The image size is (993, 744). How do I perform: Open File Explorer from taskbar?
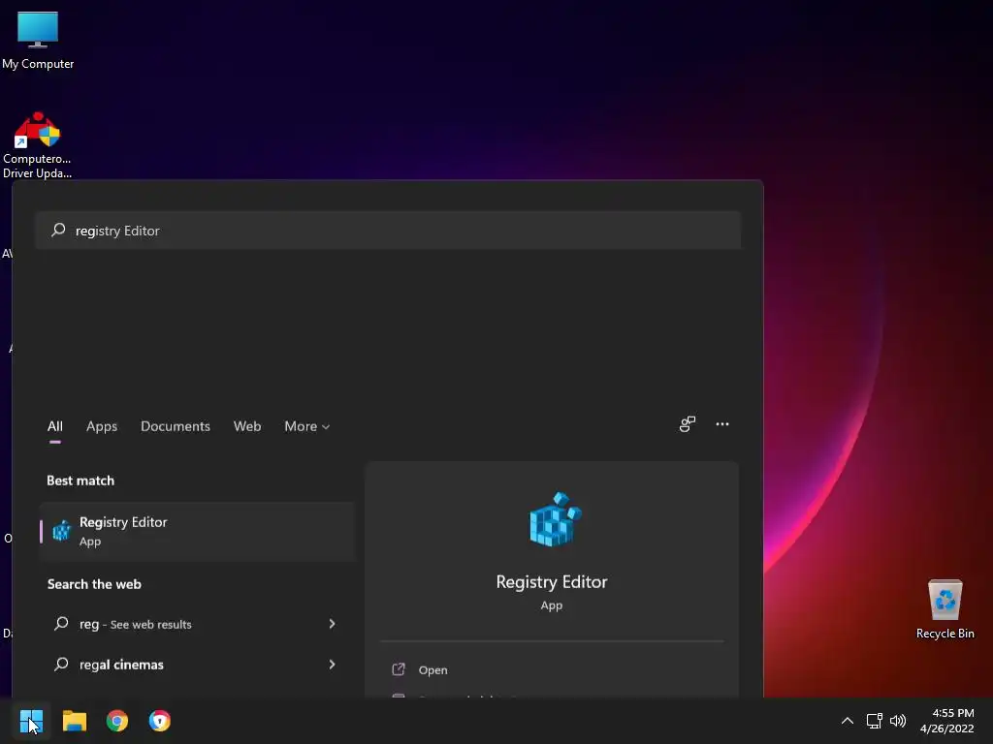[x=74, y=721]
